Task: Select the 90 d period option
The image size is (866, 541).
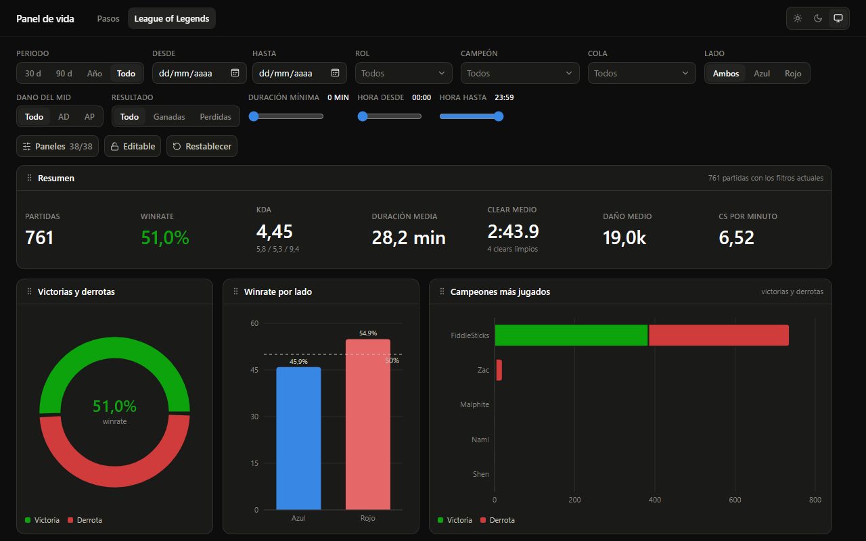Action: tap(64, 73)
